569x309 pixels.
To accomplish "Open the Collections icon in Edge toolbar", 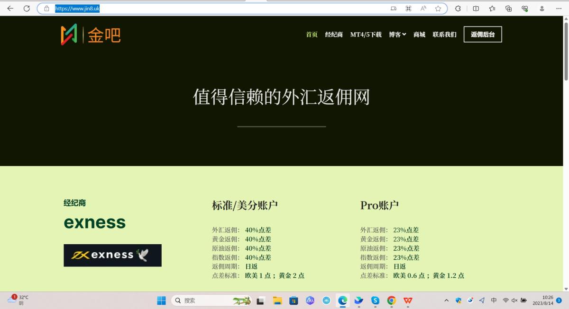I will (508, 8).
